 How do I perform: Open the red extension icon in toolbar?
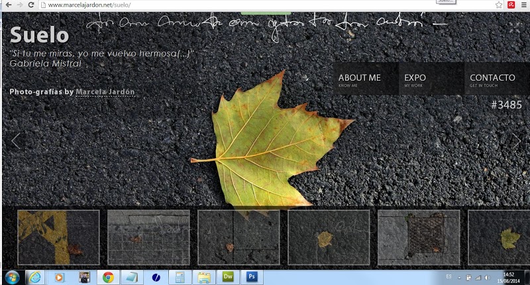click(x=511, y=5)
